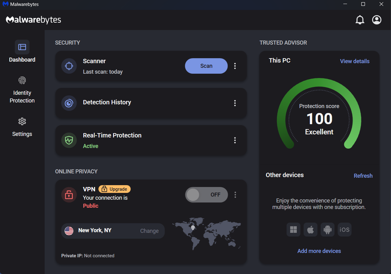Click the VPN Upgrade badge
Viewport: 391px width, 274px height.
pyautogui.click(x=115, y=189)
